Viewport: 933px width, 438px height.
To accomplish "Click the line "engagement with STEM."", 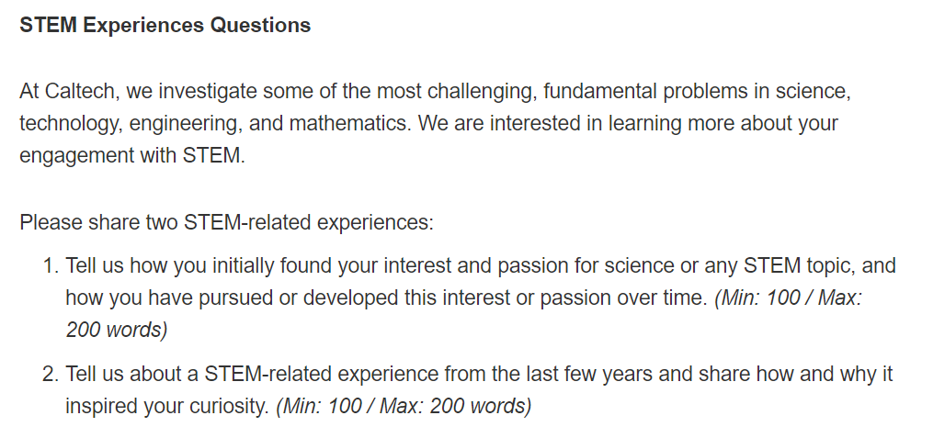I will pyautogui.click(x=132, y=156).
